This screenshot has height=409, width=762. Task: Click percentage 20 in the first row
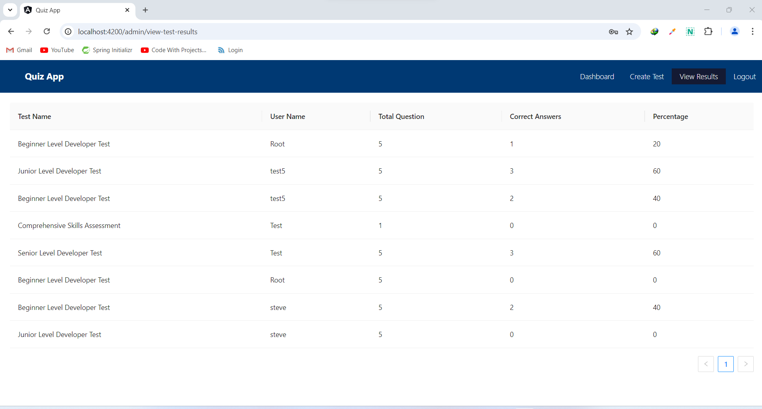point(657,144)
